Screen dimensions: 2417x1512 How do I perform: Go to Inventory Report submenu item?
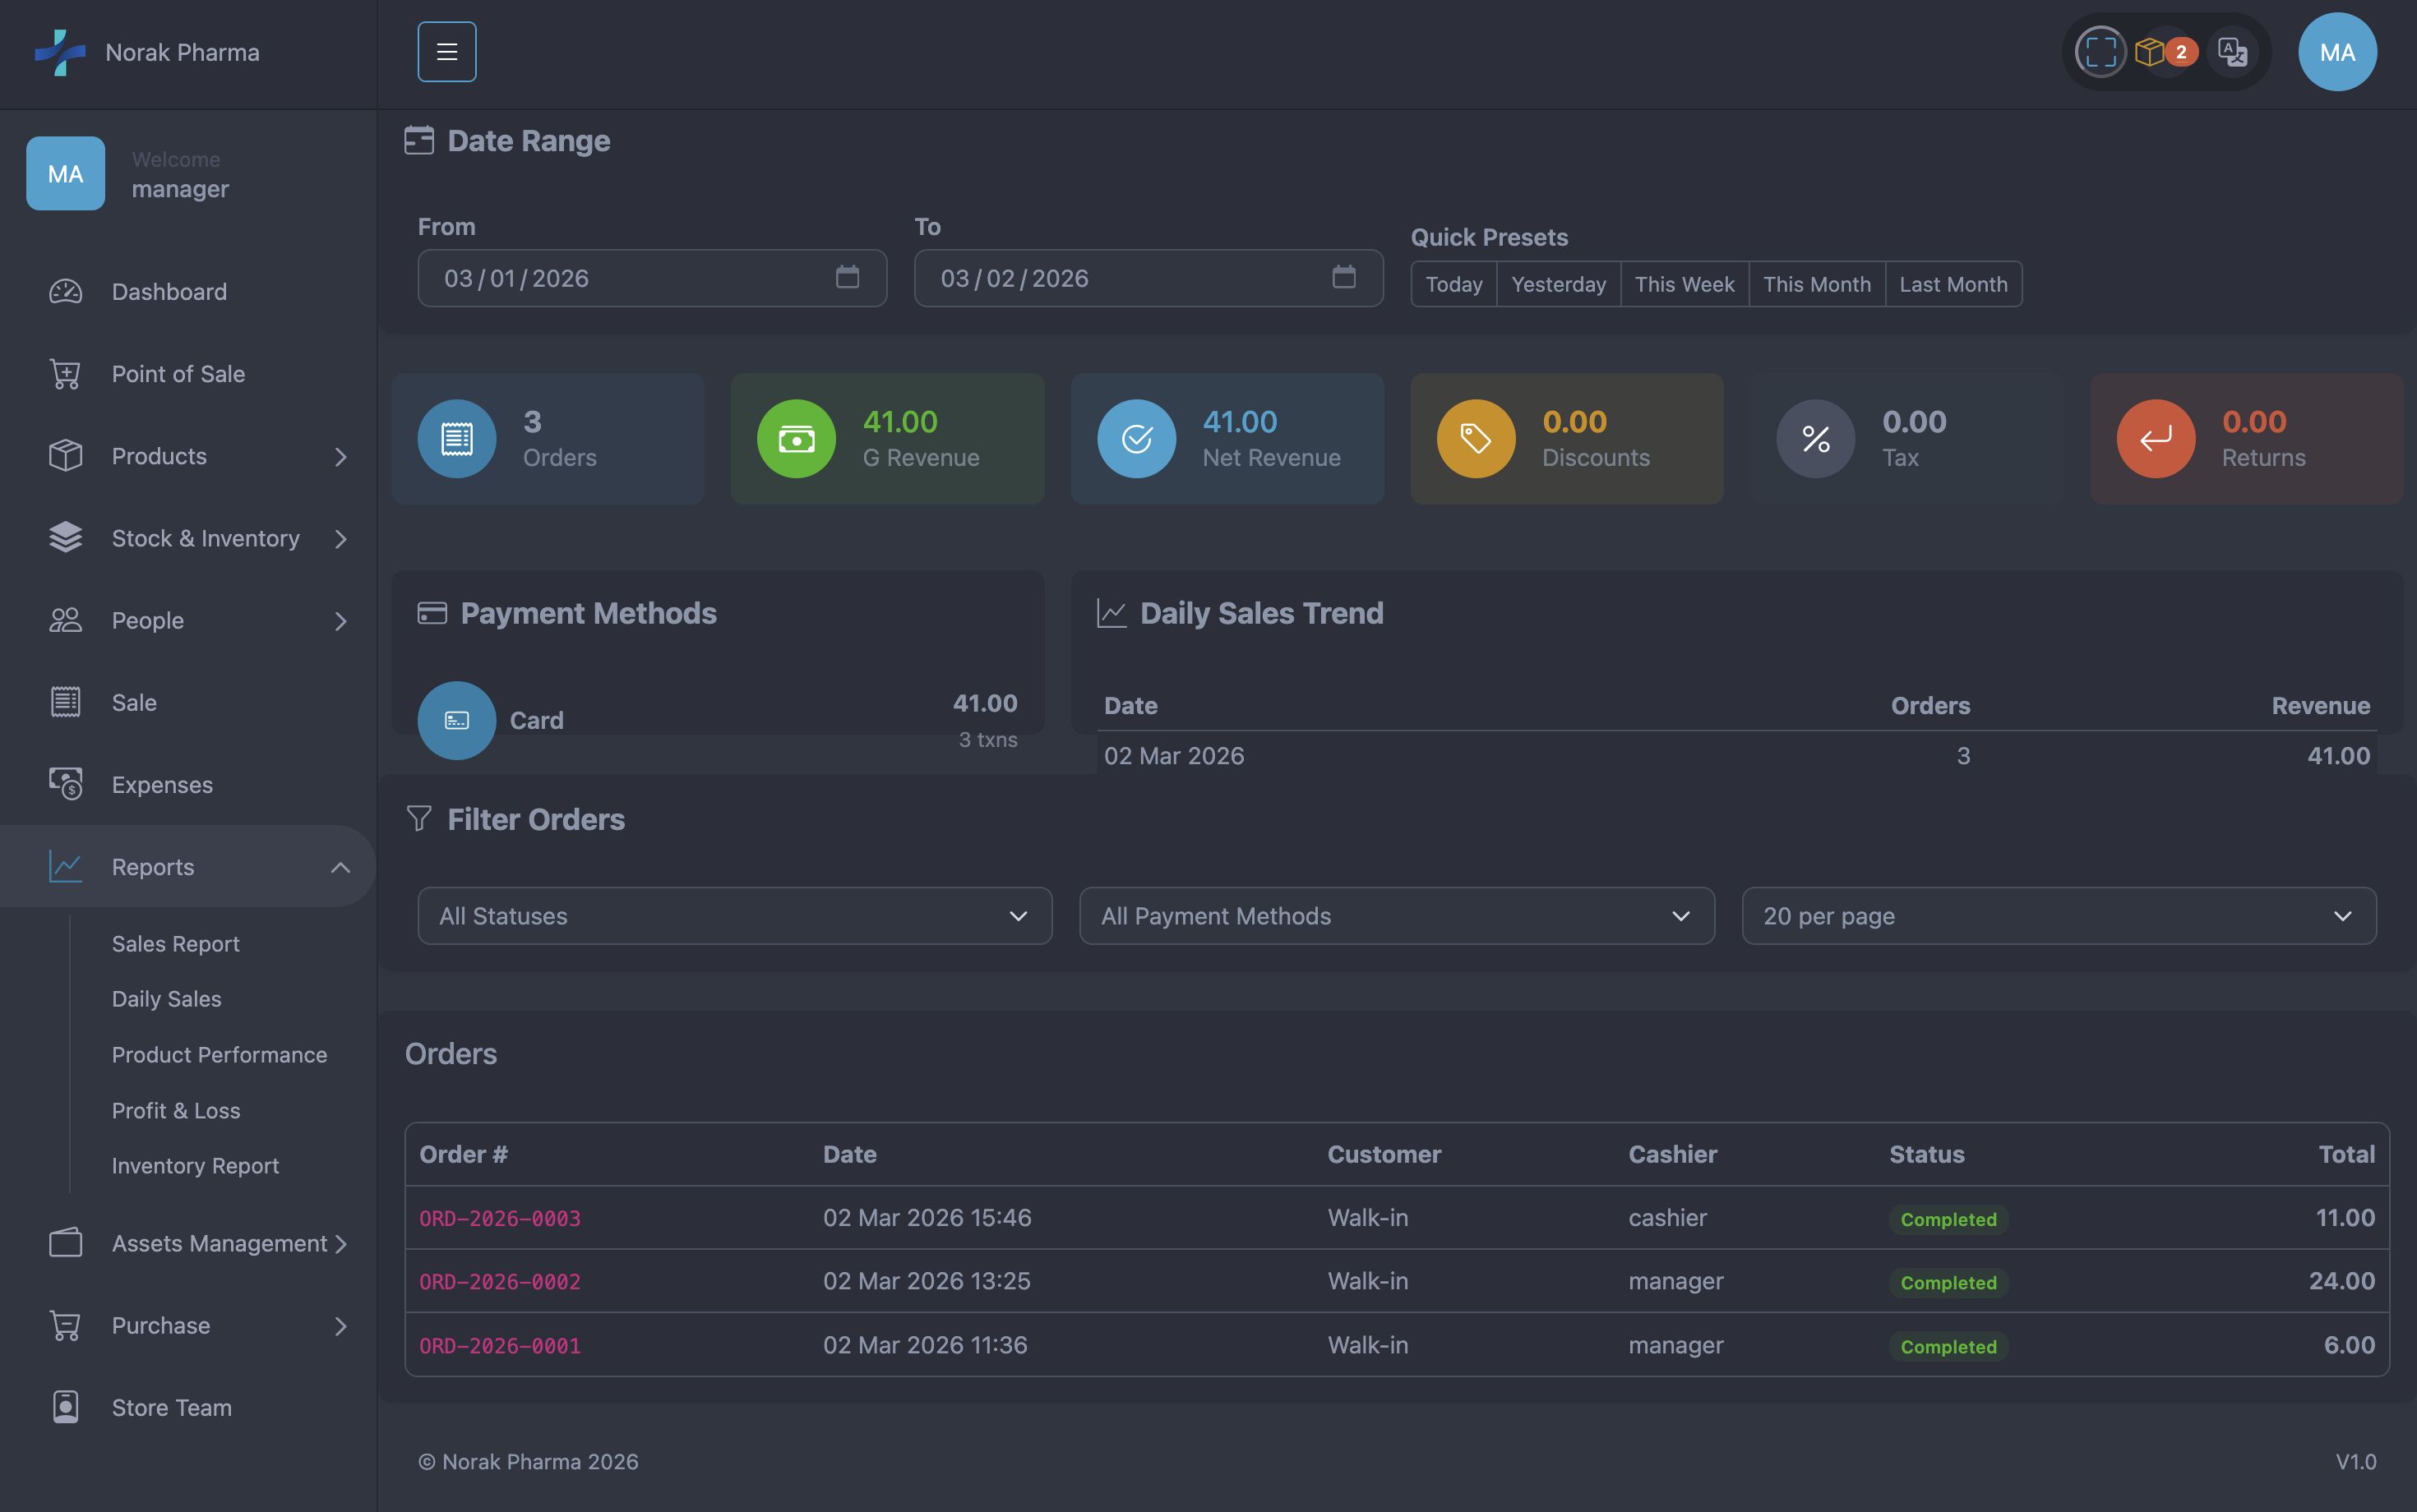[195, 1166]
